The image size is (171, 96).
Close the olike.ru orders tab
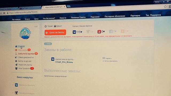[64, 7]
